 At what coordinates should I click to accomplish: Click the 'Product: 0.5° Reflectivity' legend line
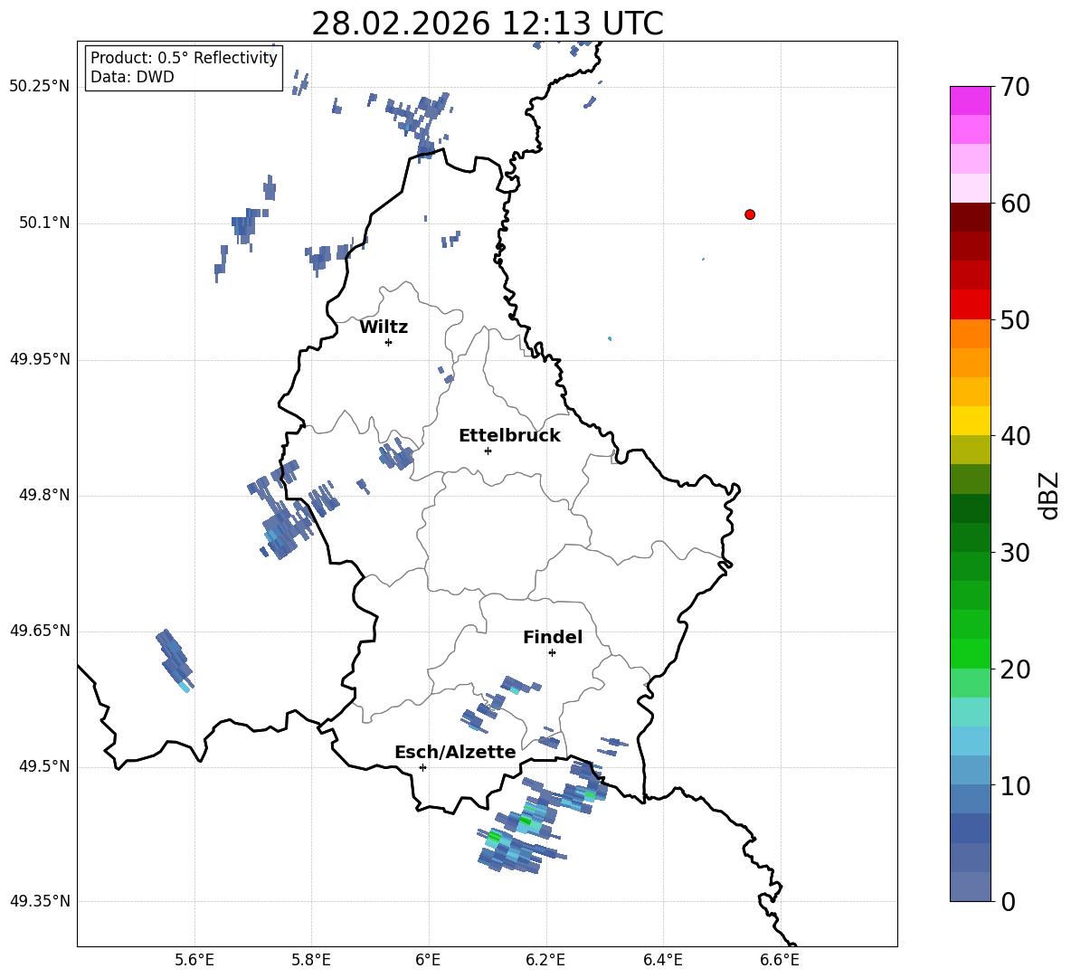click(184, 58)
